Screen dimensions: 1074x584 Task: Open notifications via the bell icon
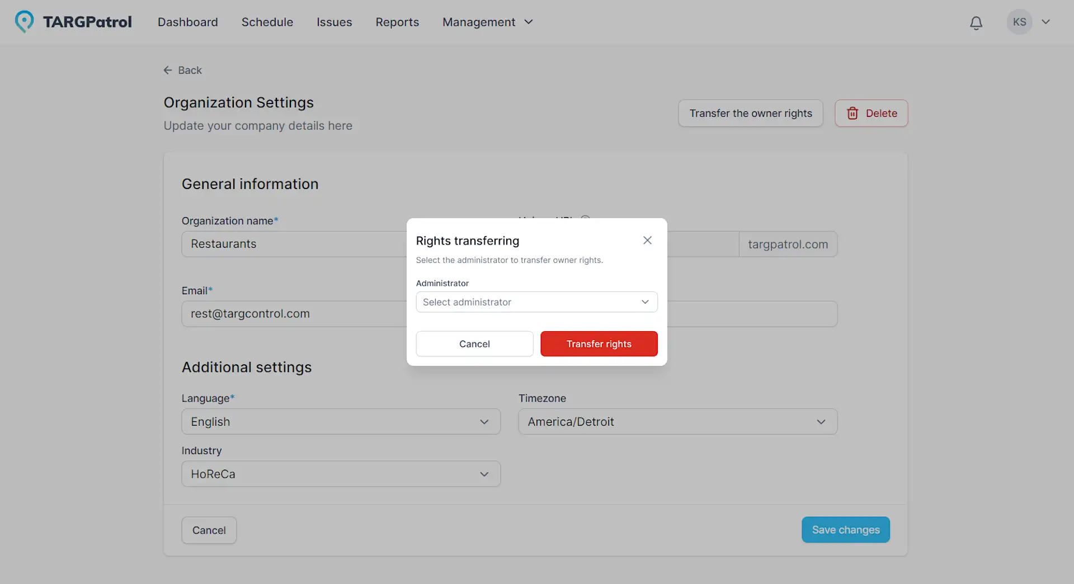pyautogui.click(x=976, y=22)
